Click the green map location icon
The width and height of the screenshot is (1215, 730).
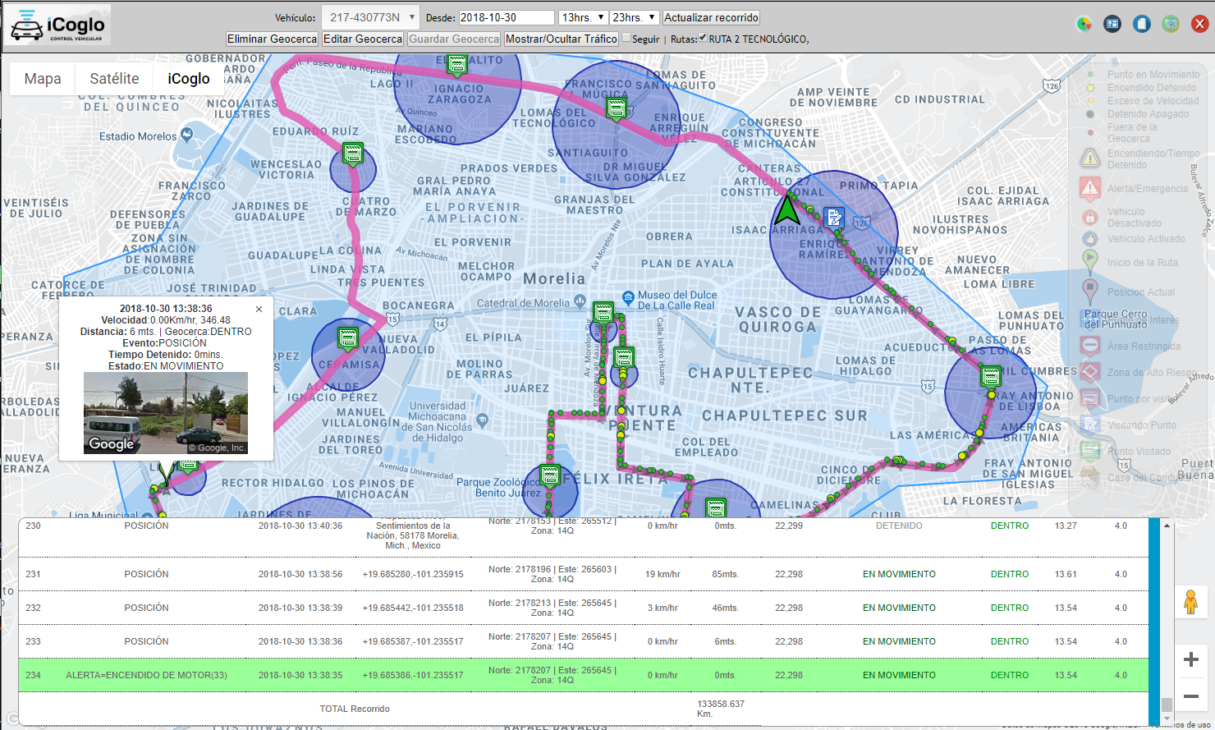point(1171,24)
